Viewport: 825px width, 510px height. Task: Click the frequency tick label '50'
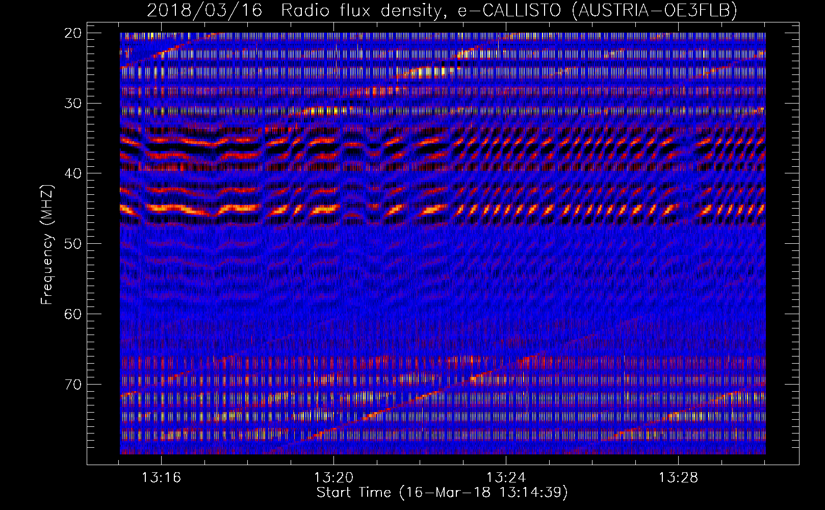tap(73, 243)
